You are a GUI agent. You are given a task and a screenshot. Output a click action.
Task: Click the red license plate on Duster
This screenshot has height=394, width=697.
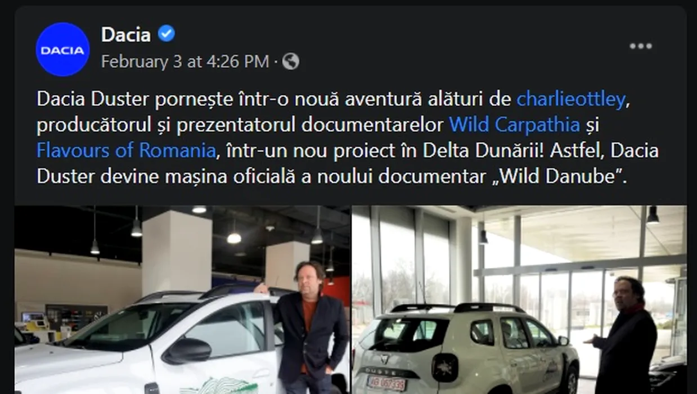[x=386, y=383]
